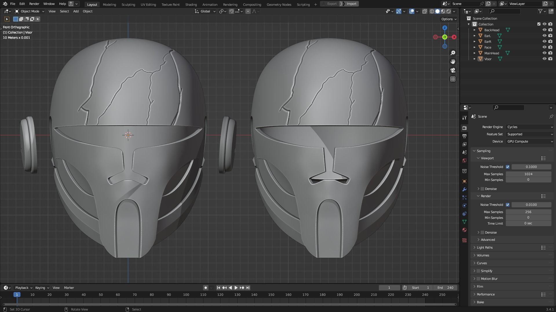Click the timeline Play button
Screen dimensions: 556x312
(236, 288)
